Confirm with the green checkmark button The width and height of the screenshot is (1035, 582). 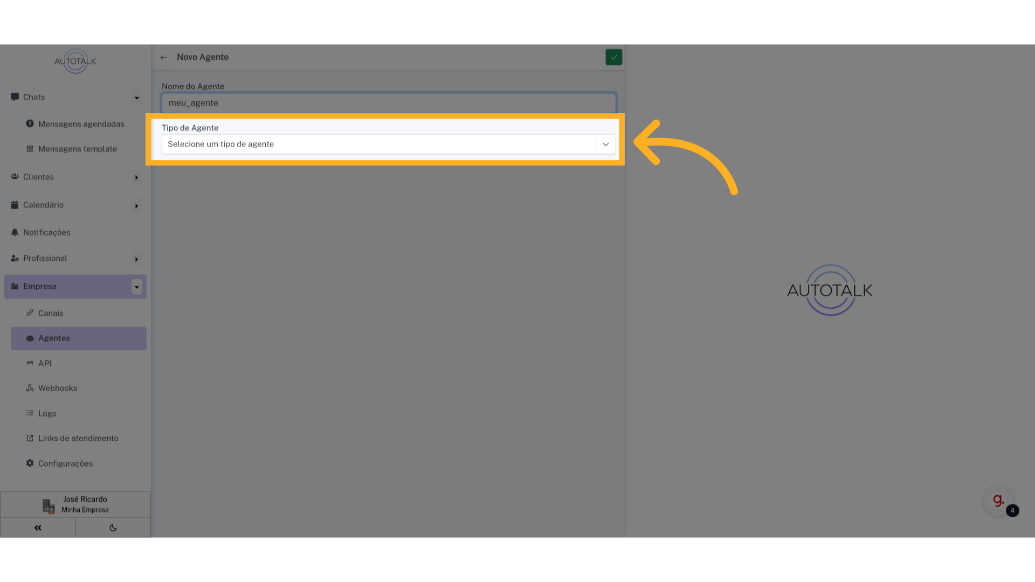point(613,57)
